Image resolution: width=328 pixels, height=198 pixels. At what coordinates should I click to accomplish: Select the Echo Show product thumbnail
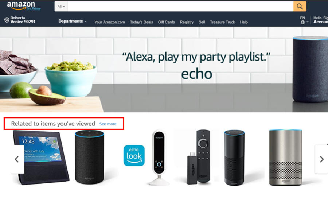coord(41,158)
